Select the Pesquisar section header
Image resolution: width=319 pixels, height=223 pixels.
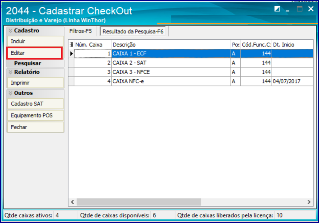pyautogui.click(x=27, y=64)
